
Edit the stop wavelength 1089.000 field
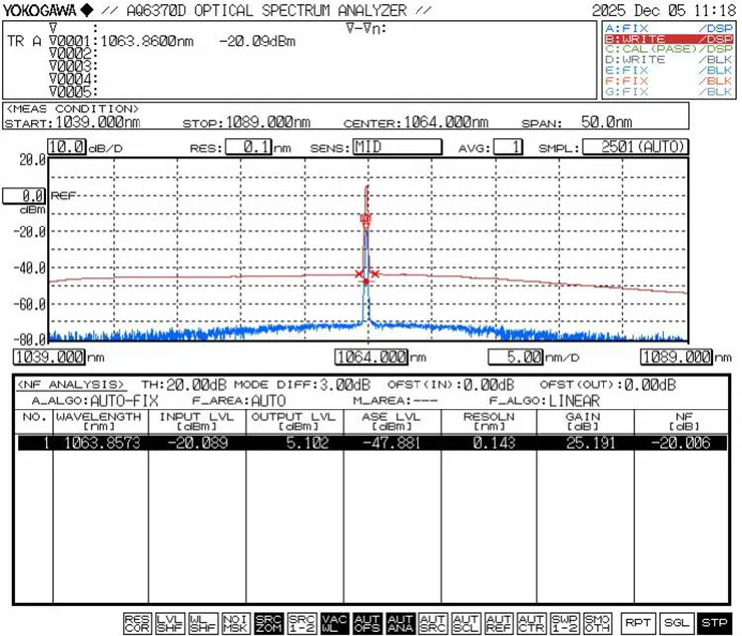677,357
